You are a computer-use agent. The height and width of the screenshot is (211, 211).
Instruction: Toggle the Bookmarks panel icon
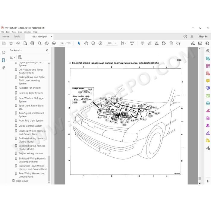coord(4,60)
